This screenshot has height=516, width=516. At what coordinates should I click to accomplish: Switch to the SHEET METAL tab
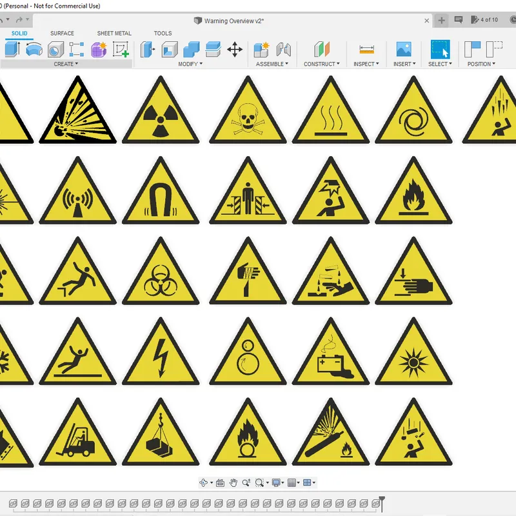(114, 33)
